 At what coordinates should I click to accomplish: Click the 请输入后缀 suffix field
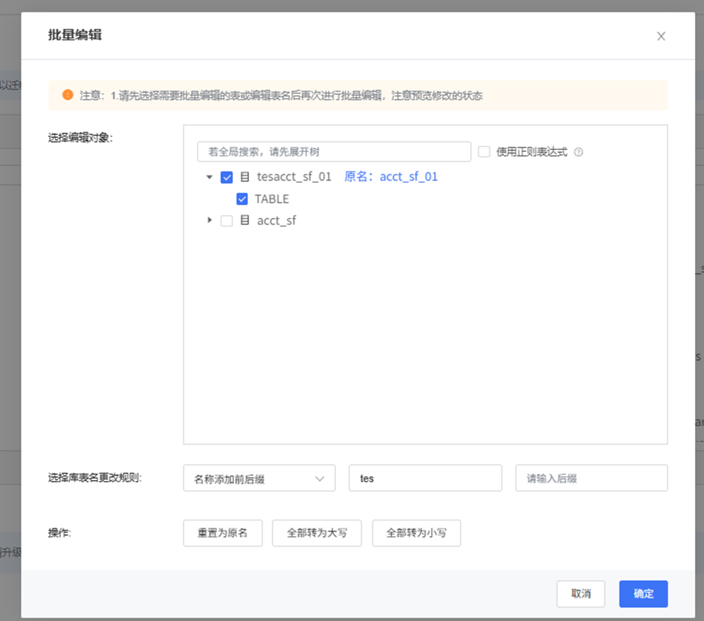coord(591,478)
